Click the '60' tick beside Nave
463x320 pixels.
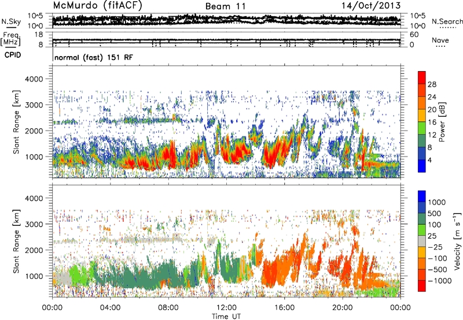tap(414, 35)
